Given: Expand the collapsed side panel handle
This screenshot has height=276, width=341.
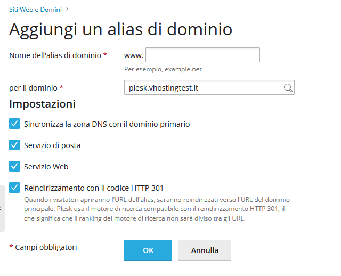Looking at the screenshot, I should [x=2, y=208].
